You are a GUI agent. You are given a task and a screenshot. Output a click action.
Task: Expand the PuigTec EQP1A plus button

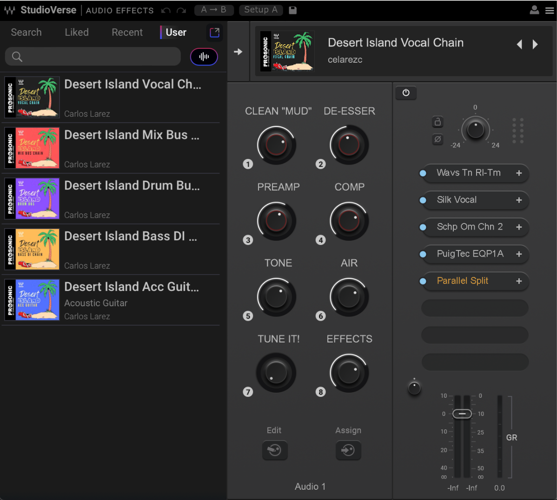pos(519,254)
